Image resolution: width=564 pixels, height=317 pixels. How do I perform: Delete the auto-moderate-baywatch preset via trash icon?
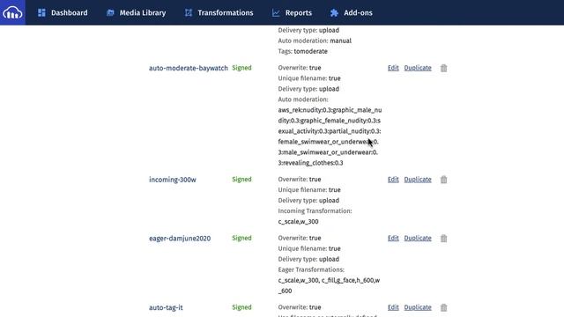[443, 68]
